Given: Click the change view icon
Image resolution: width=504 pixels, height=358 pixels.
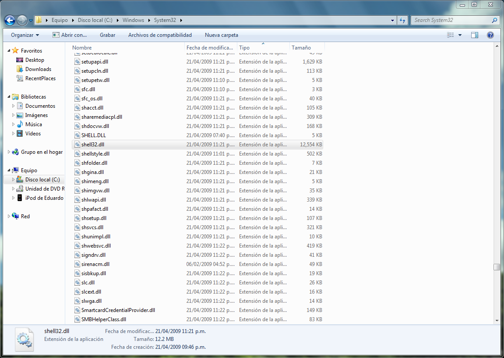Looking at the screenshot, I should 450,35.
